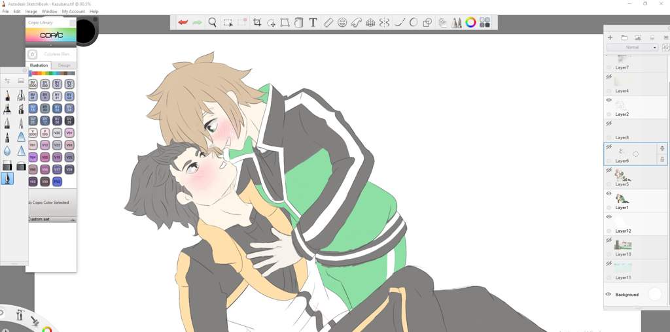Toggle the Copic Library toolbar icon
670x332 pixels.
tap(485, 23)
